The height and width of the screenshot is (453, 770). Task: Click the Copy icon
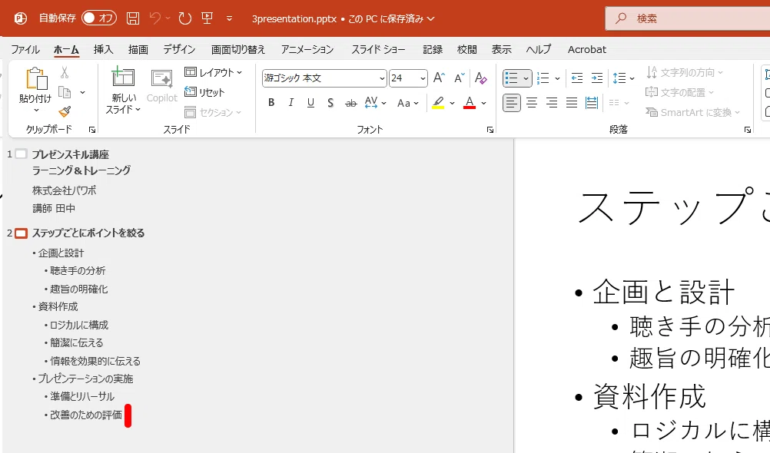point(65,92)
